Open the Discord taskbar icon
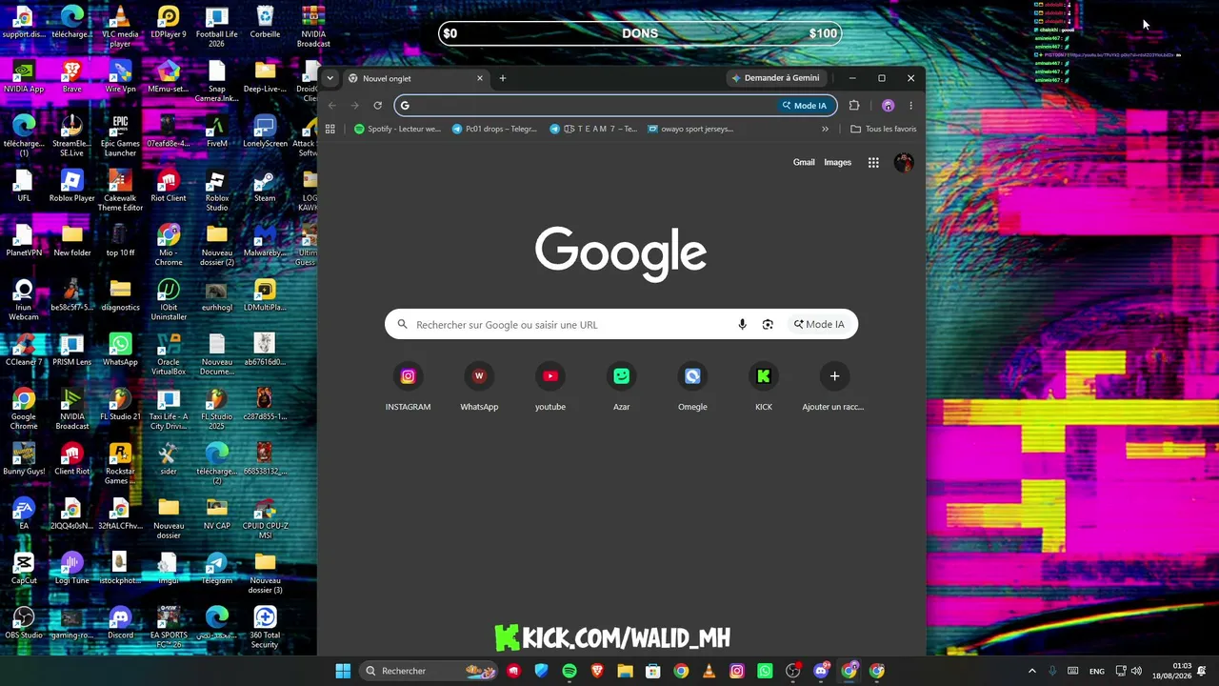 point(821,671)
